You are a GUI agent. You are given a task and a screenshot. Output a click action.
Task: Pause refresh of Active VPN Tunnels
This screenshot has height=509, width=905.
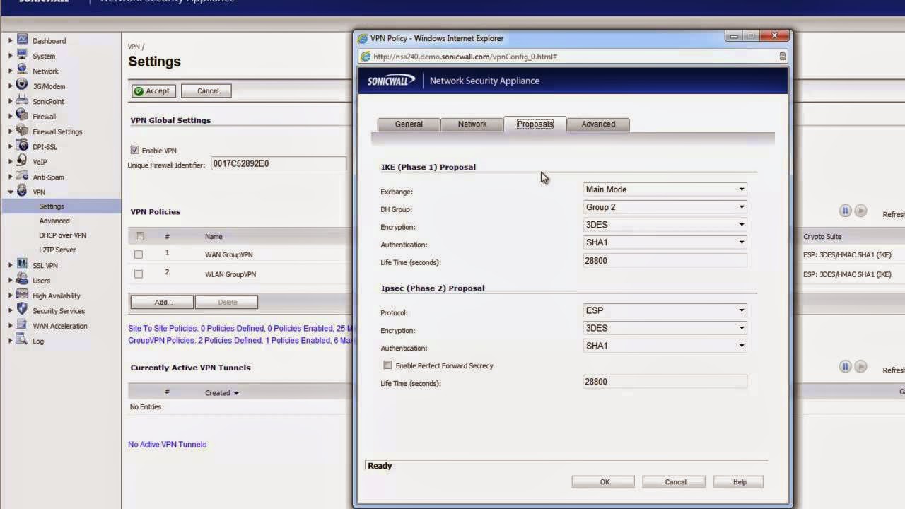pos(845,366)
